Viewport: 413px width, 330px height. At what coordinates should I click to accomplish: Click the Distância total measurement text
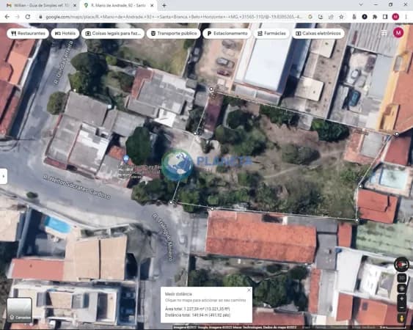(x=197, y=315)
